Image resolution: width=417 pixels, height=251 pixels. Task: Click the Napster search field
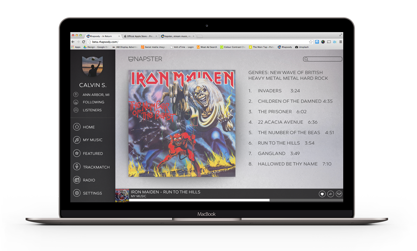pyautogui.click(x=325, y=59)
